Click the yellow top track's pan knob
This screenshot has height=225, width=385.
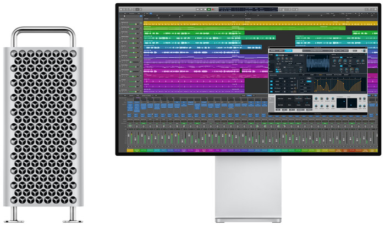141,23
